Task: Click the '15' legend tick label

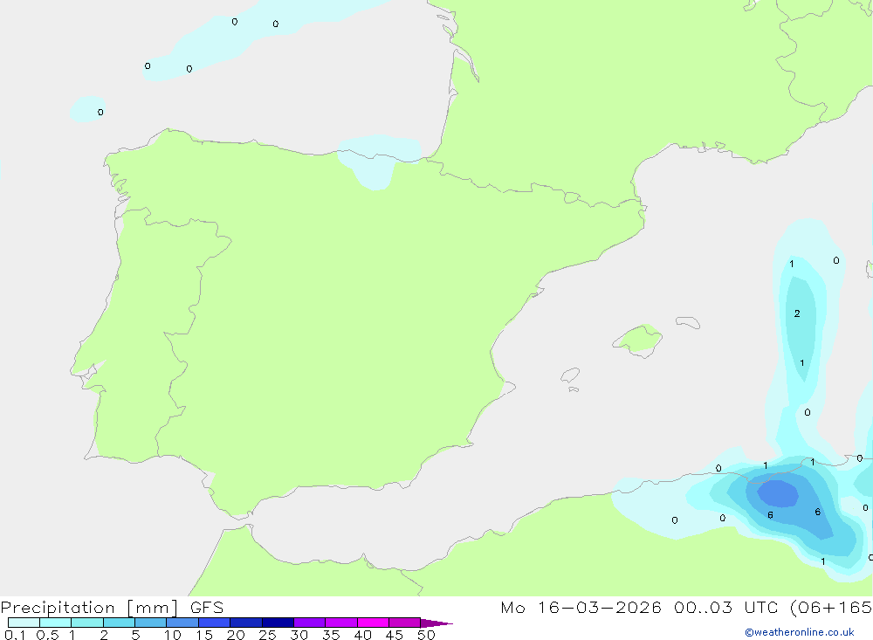Action: click(x=204, y=635)
